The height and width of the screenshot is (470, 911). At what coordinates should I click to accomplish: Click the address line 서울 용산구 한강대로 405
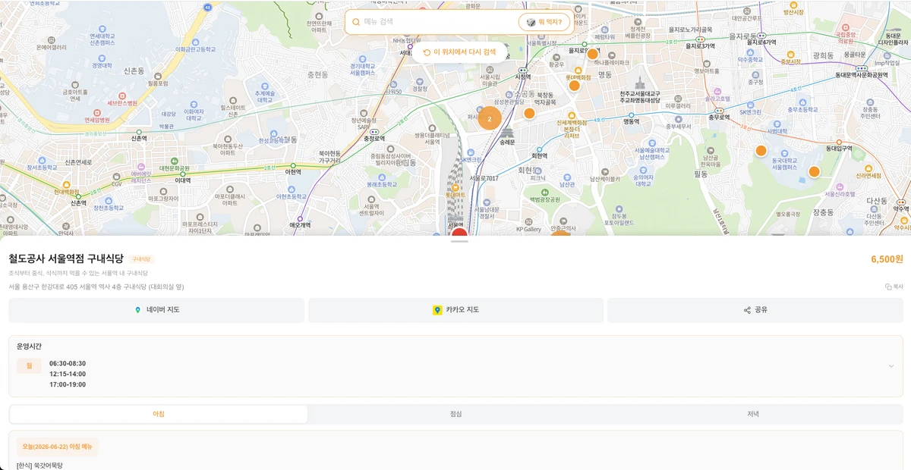(96, 287)
